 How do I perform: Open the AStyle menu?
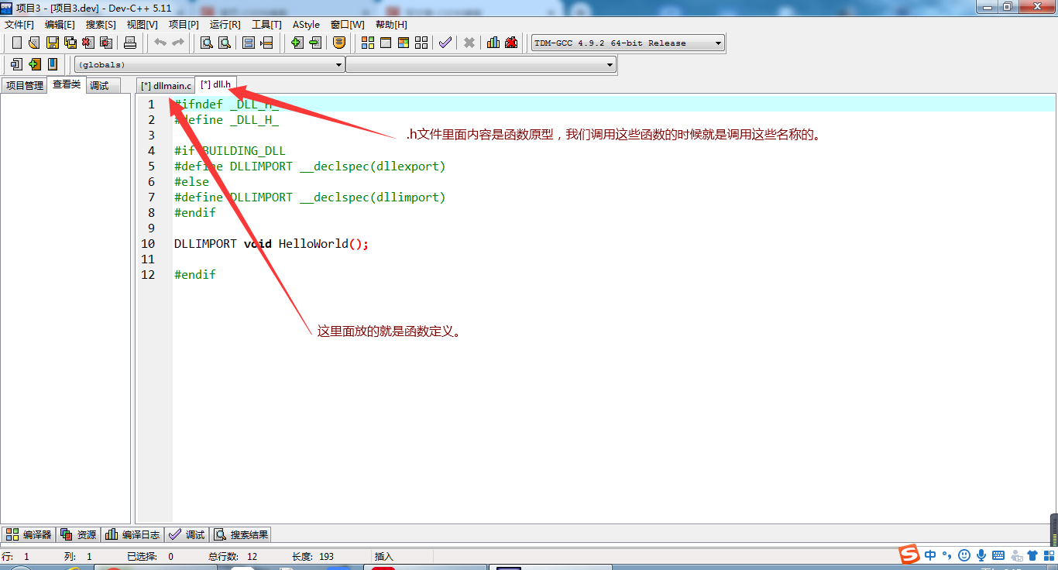306,25
